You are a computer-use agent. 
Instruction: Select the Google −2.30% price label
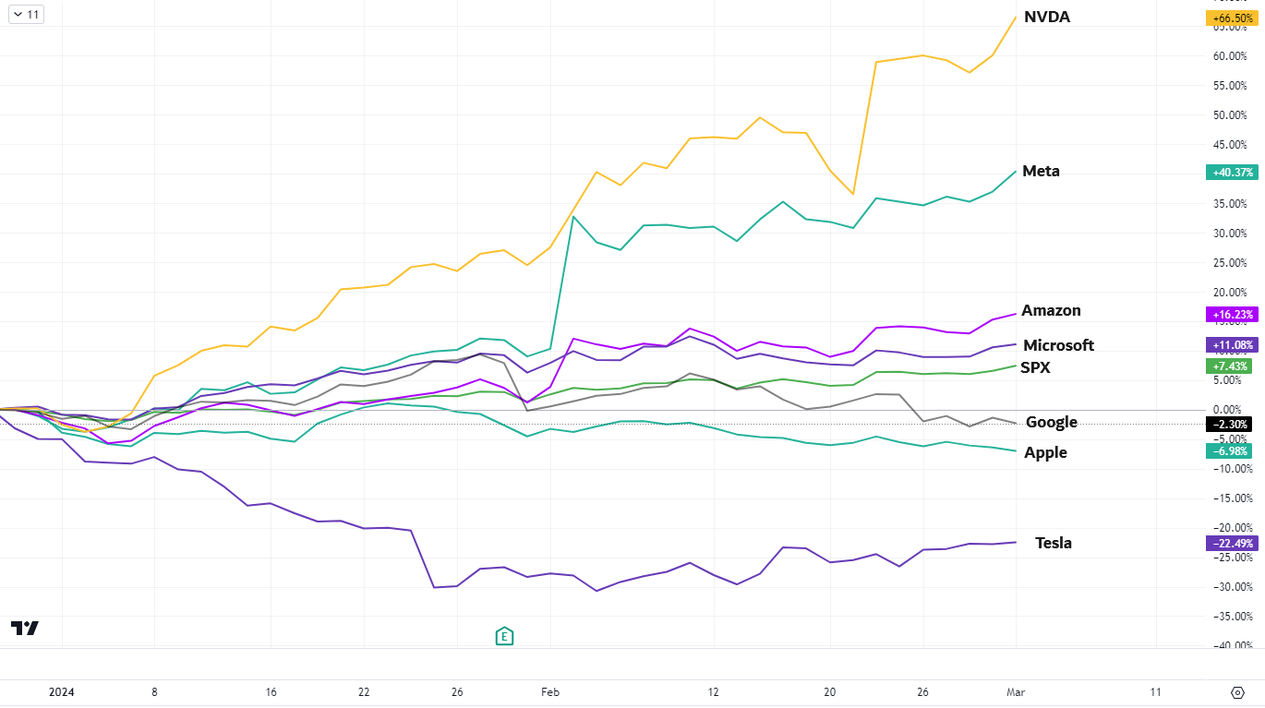pyautogui.click(x=1231, y=424)
